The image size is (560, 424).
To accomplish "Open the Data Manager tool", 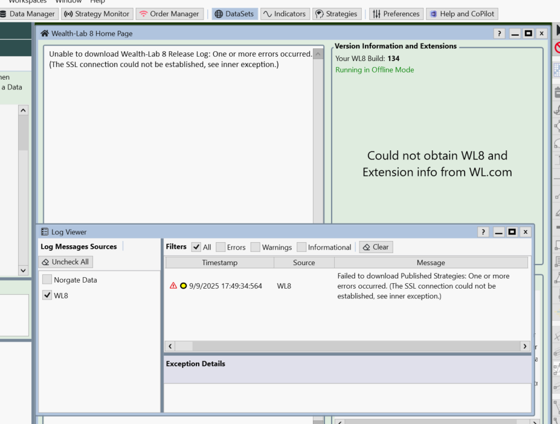I will (x=28, y=14).
